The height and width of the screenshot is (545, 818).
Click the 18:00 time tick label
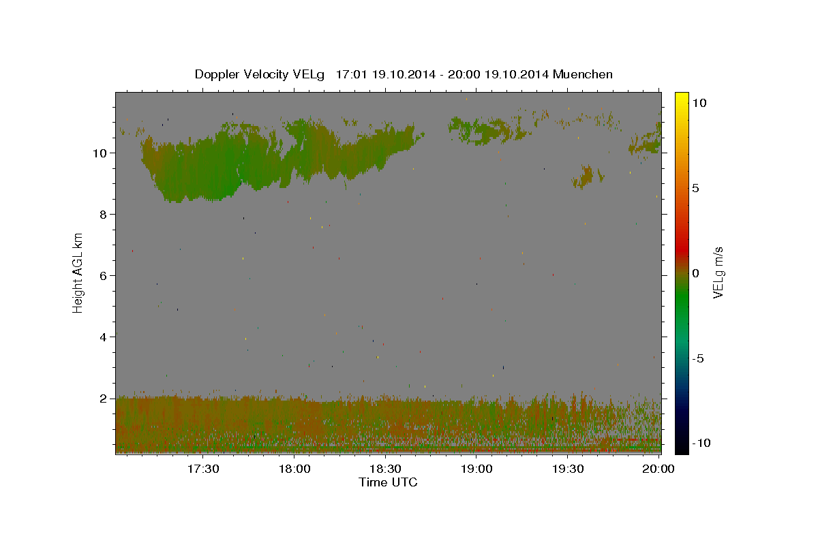tap(295, 469)
